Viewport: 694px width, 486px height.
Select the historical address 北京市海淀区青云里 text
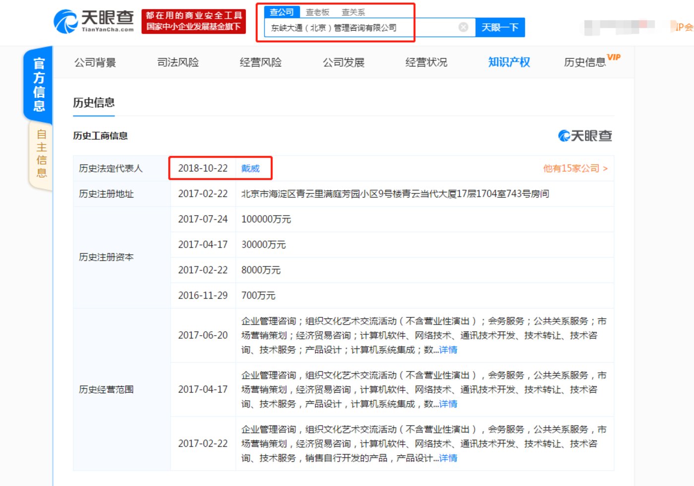tap(395, 194)
